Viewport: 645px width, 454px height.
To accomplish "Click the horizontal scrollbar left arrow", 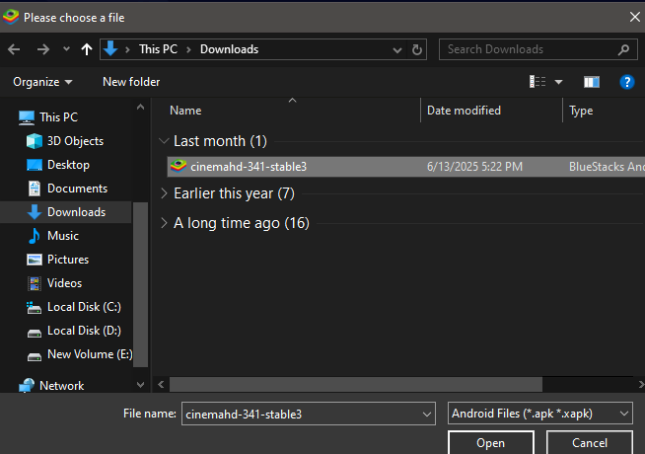I will click(x=161, y=385).
